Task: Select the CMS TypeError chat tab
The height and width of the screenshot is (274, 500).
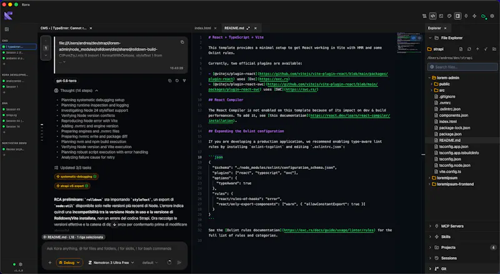Action: (64, 28)
